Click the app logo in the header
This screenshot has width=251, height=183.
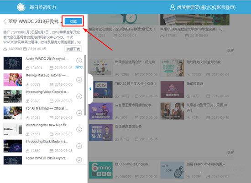[21, 7]
